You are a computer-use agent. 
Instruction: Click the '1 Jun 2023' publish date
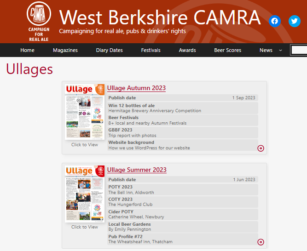tap(244, 179)
